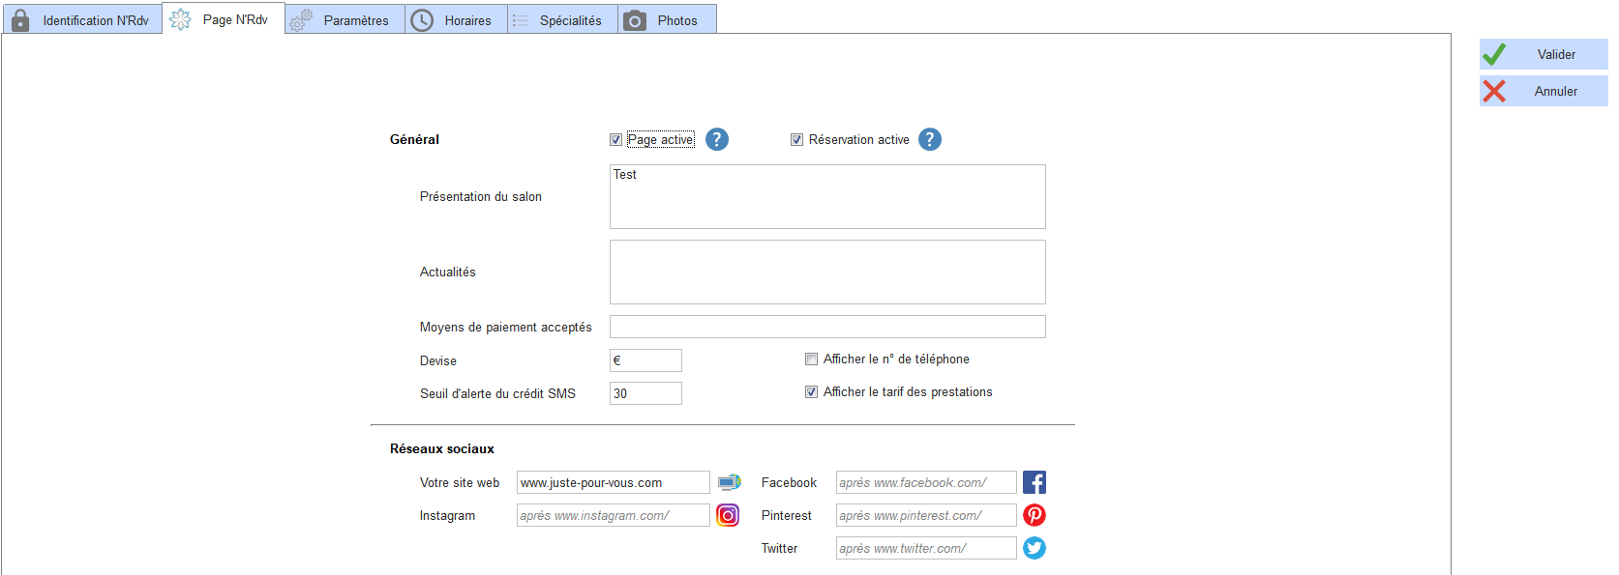Click the Devise label
The width and height of the screenshot is (1619, 575).
click(438, 360)
